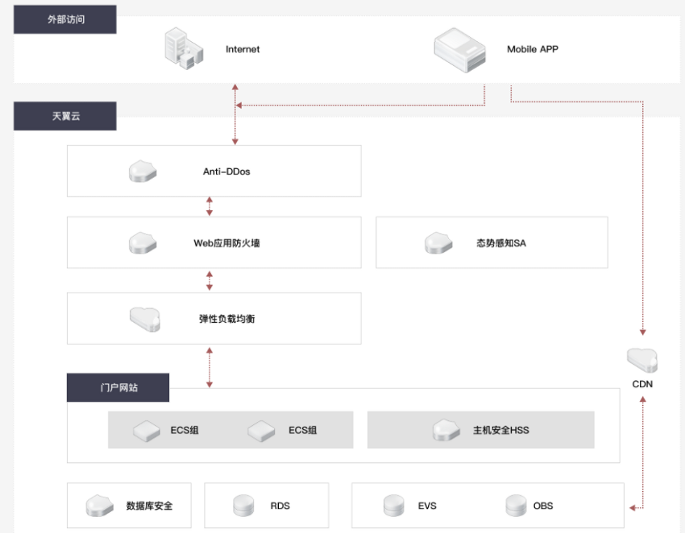
Task: Click the second ECS组 text label
Action: 302,431
